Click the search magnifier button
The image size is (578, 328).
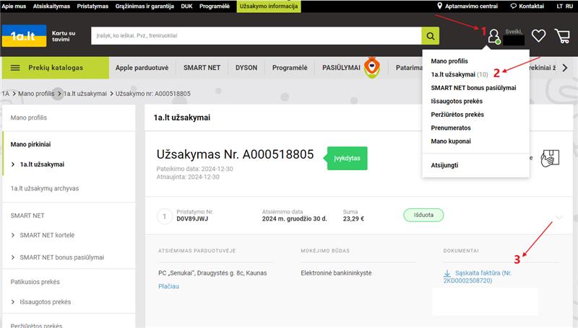click(x=430, y=35)
